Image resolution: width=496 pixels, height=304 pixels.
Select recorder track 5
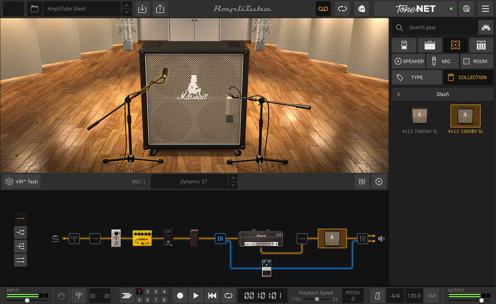139,300
